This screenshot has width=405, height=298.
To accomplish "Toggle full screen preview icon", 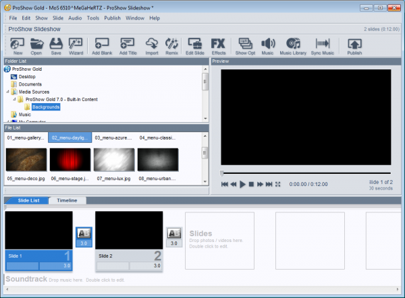I will click(277, 184).
